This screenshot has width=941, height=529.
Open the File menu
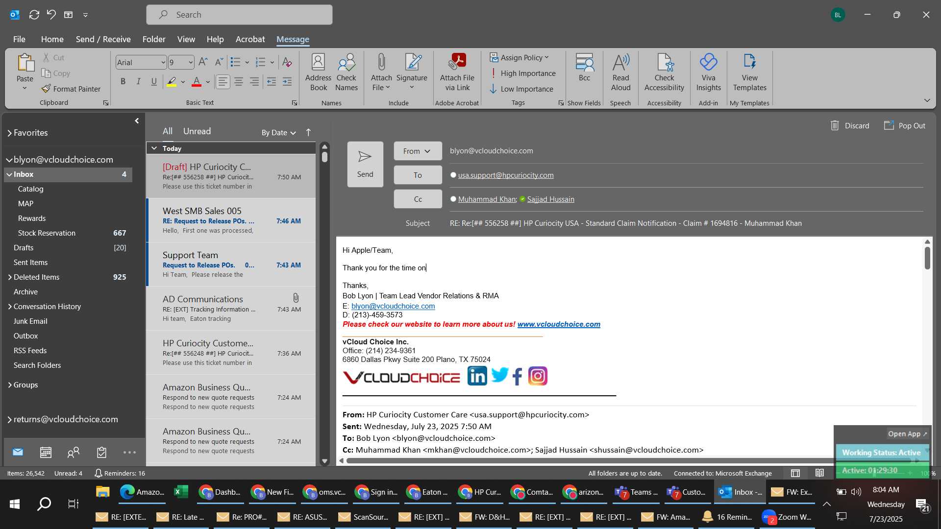coord(19,39)
